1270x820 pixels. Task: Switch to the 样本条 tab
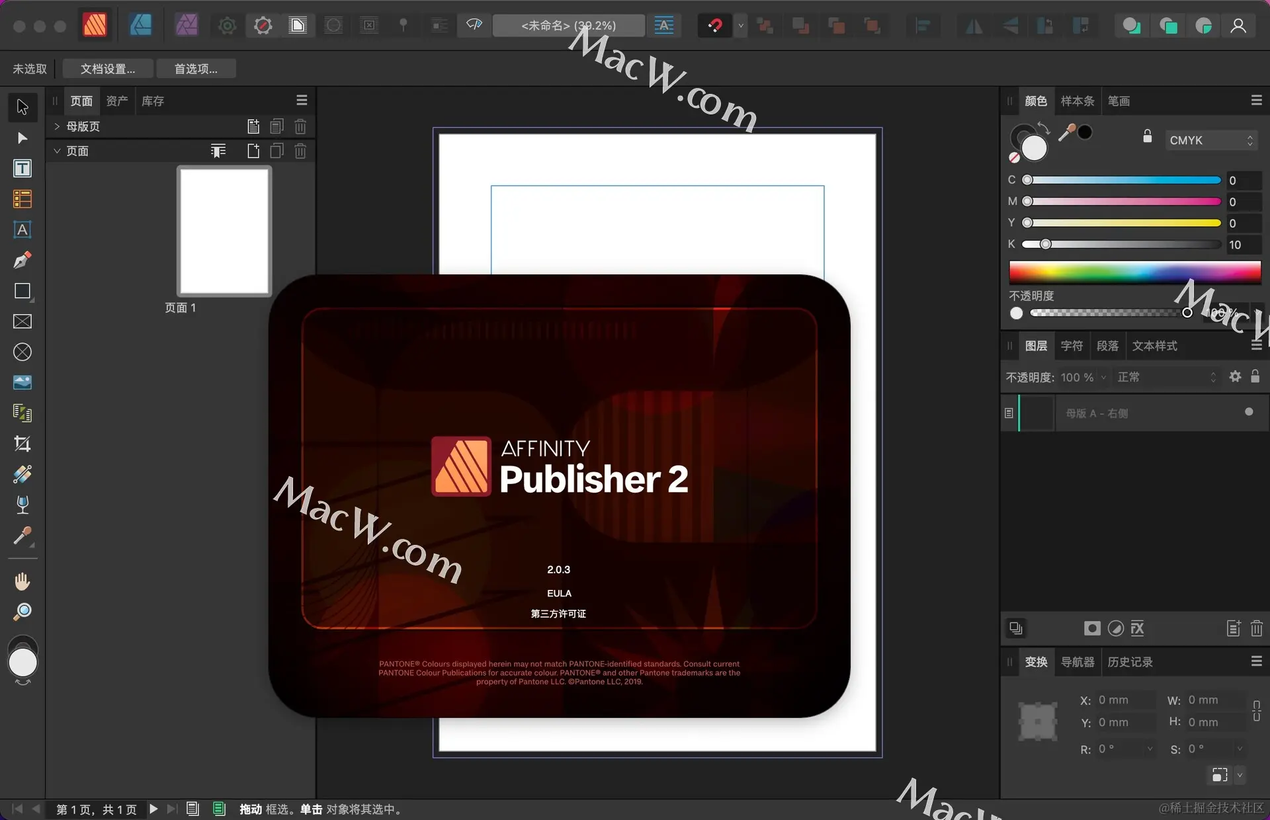[x=1077, y=101]
